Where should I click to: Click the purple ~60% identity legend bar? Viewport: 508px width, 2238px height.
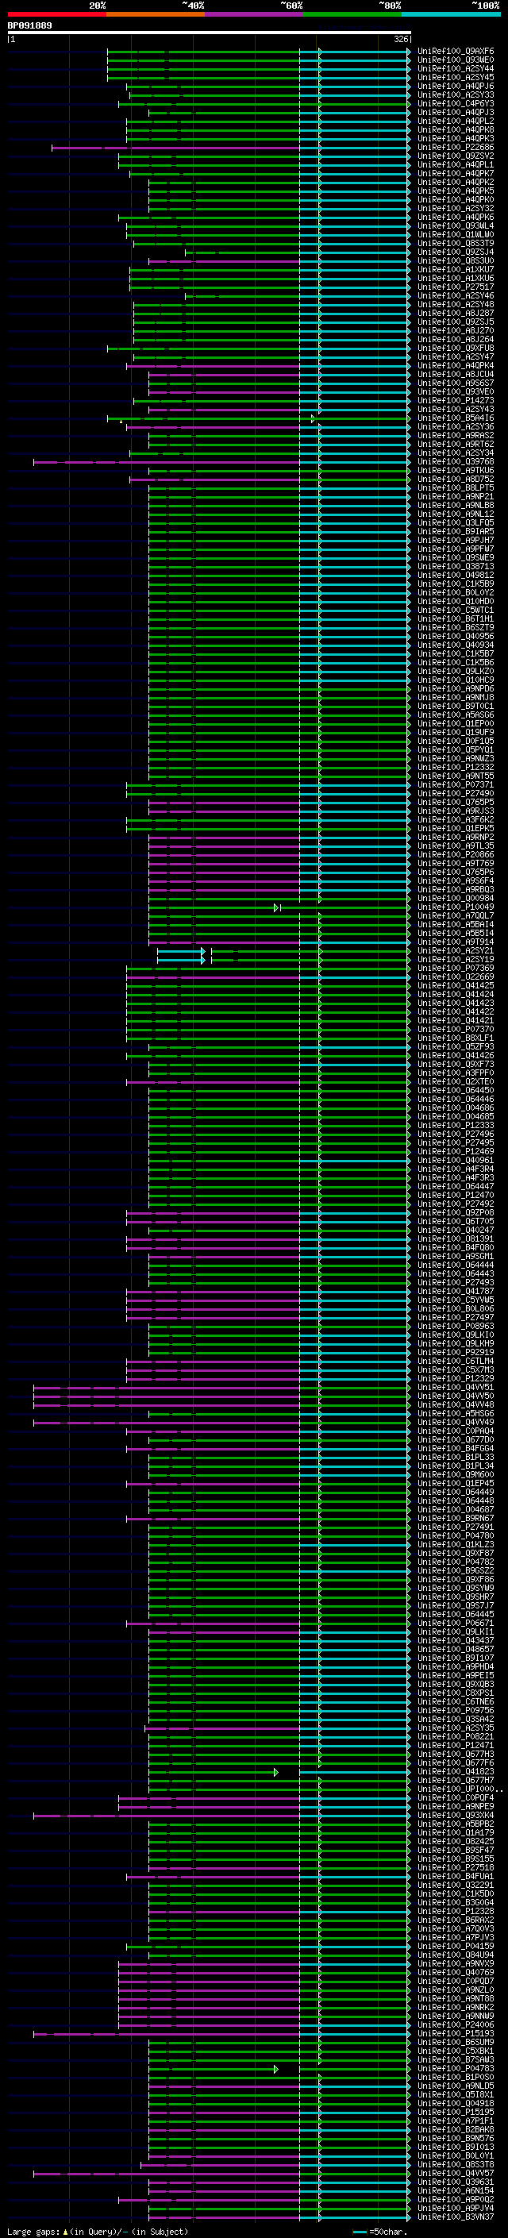click(x=255, y=14)
